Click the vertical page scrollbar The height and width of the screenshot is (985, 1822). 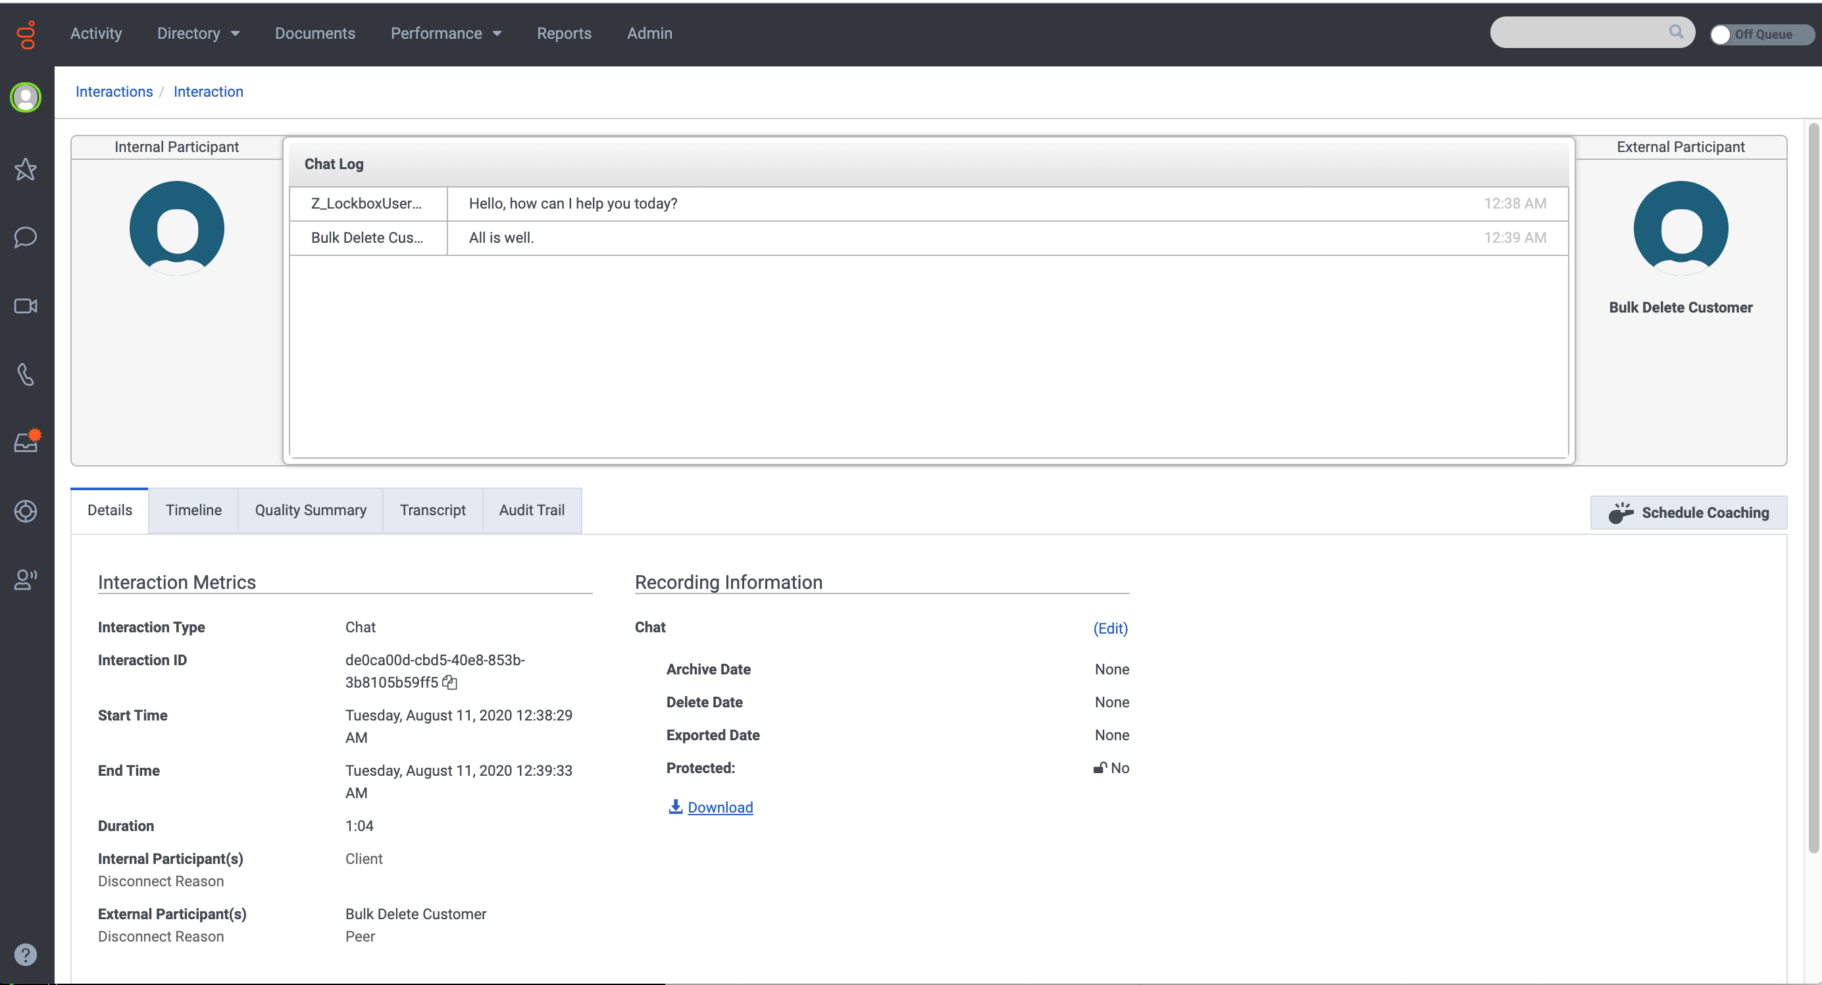(x=1813, y=488)
